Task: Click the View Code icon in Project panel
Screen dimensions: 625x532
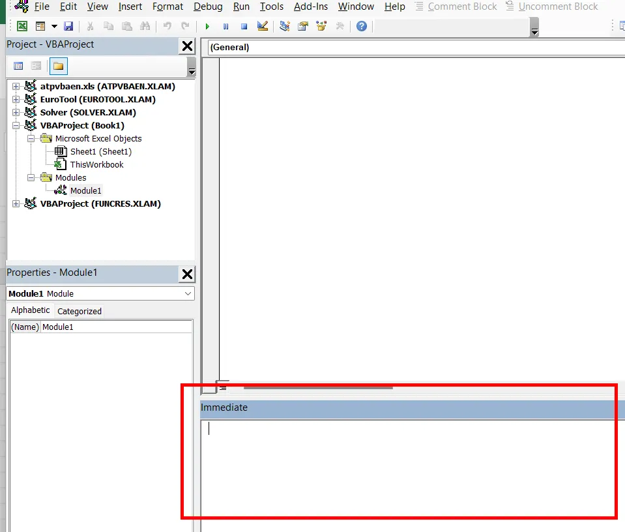Action: [x=18, y=66]
